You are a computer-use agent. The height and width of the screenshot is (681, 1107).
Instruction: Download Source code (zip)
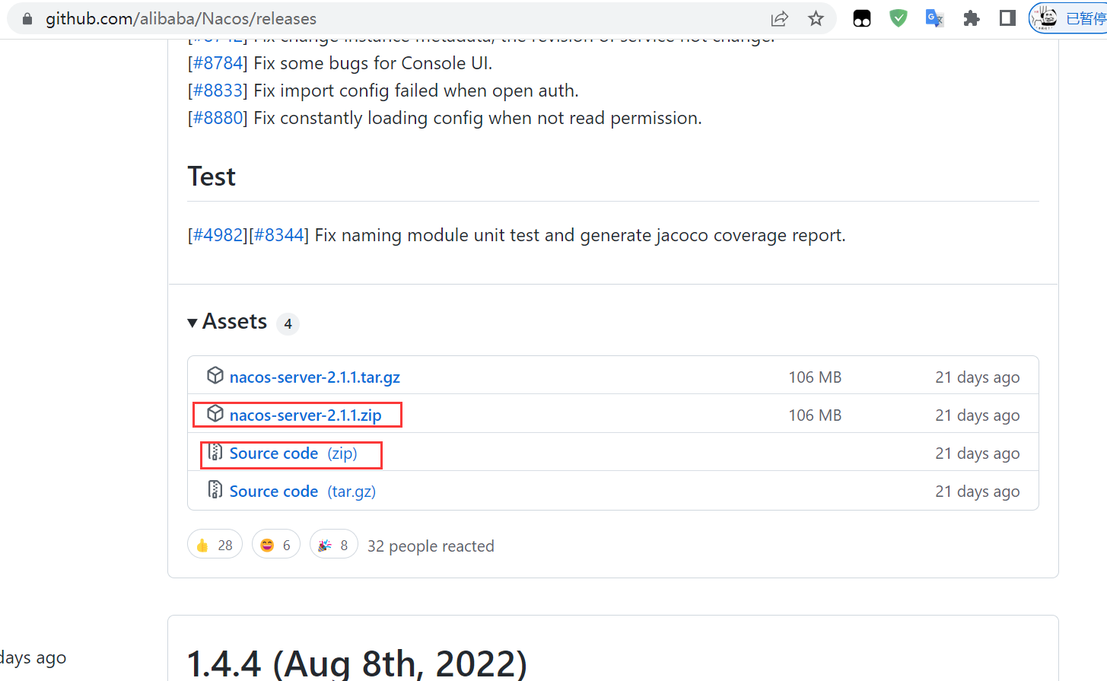click(x=293, y=453)
